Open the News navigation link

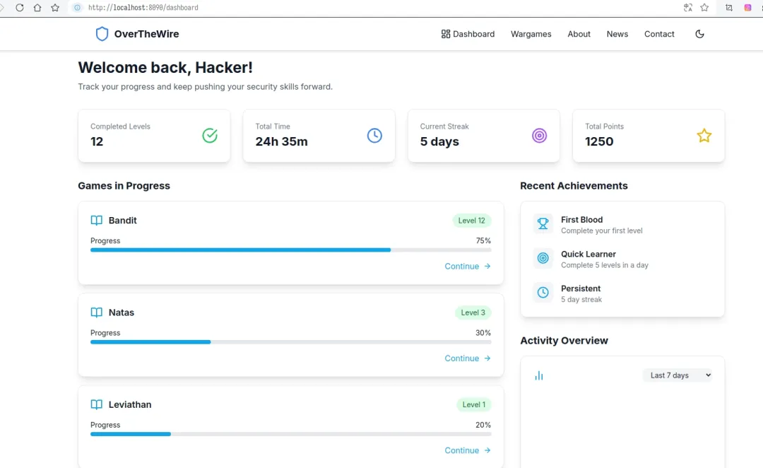tap(617, 34)
